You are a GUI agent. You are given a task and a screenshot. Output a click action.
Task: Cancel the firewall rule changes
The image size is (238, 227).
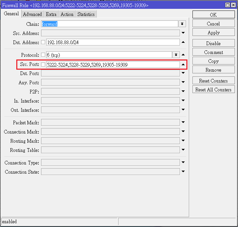[214, 24]
